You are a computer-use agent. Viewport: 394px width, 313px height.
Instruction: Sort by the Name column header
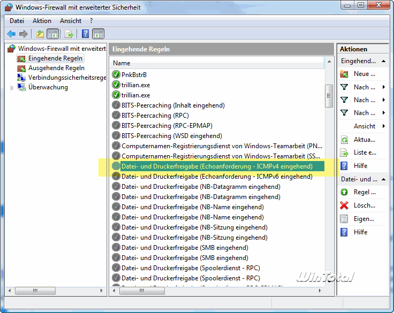pos(217,63)
